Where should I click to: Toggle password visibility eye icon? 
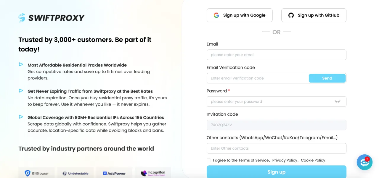pos(337,101)
